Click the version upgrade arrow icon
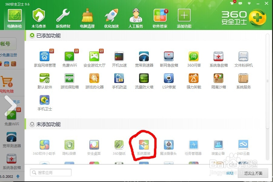The width and height of the screenshot is (273, 182). pos(18,177)
